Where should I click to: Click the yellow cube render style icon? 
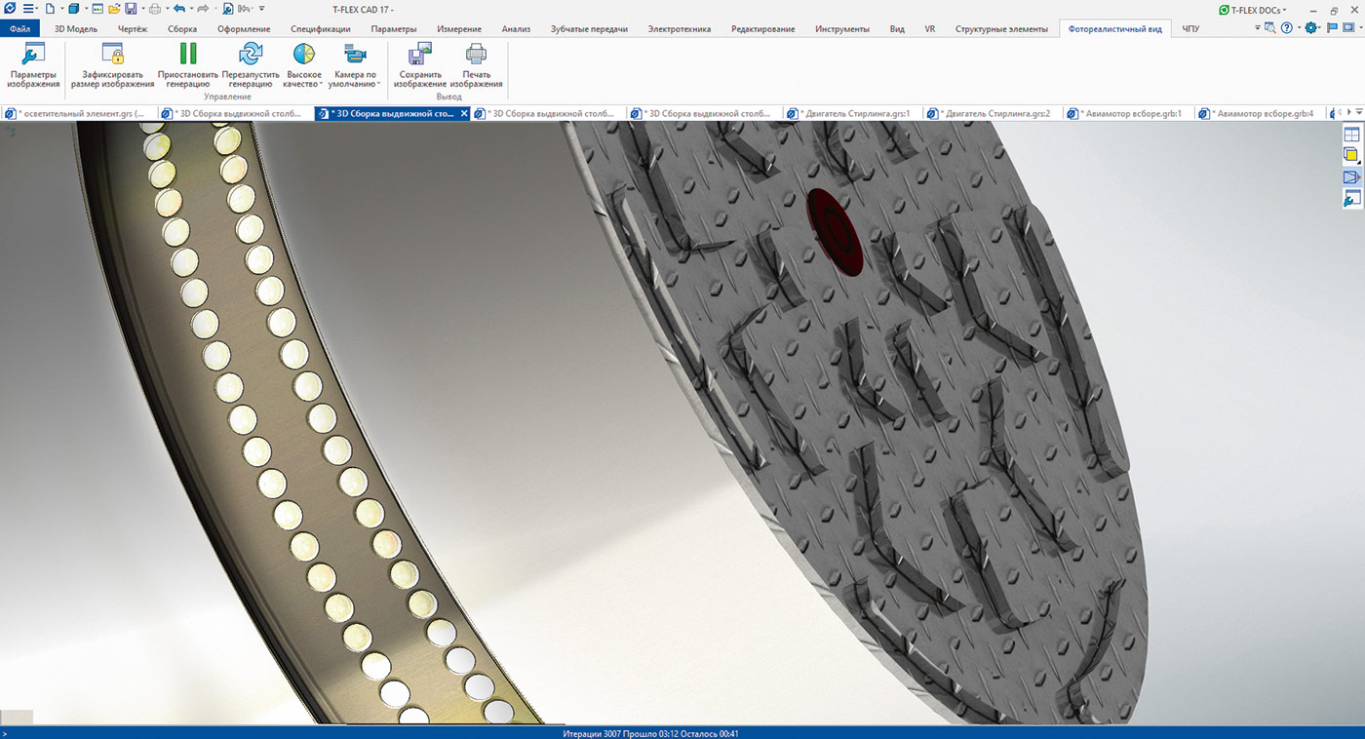[1351, 155]
